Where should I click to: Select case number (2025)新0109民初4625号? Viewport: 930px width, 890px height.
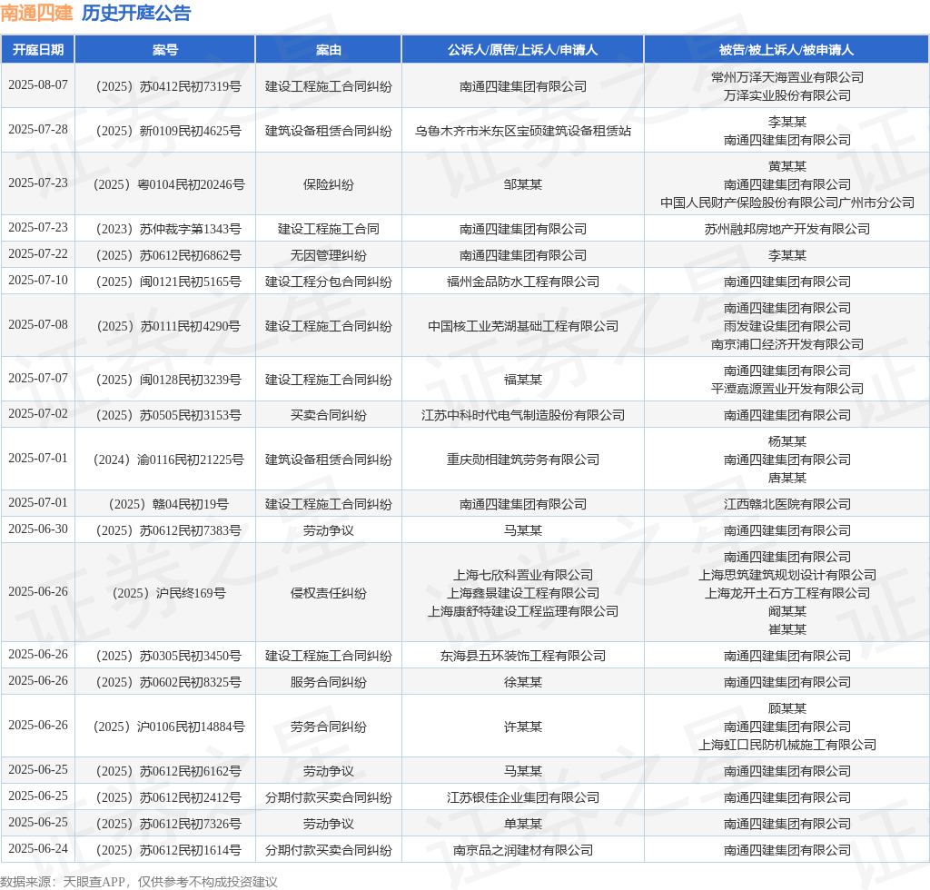tap(168, 131)
